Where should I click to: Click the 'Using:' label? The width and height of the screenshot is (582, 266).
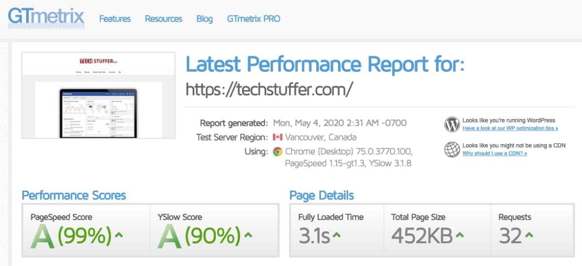256,151
